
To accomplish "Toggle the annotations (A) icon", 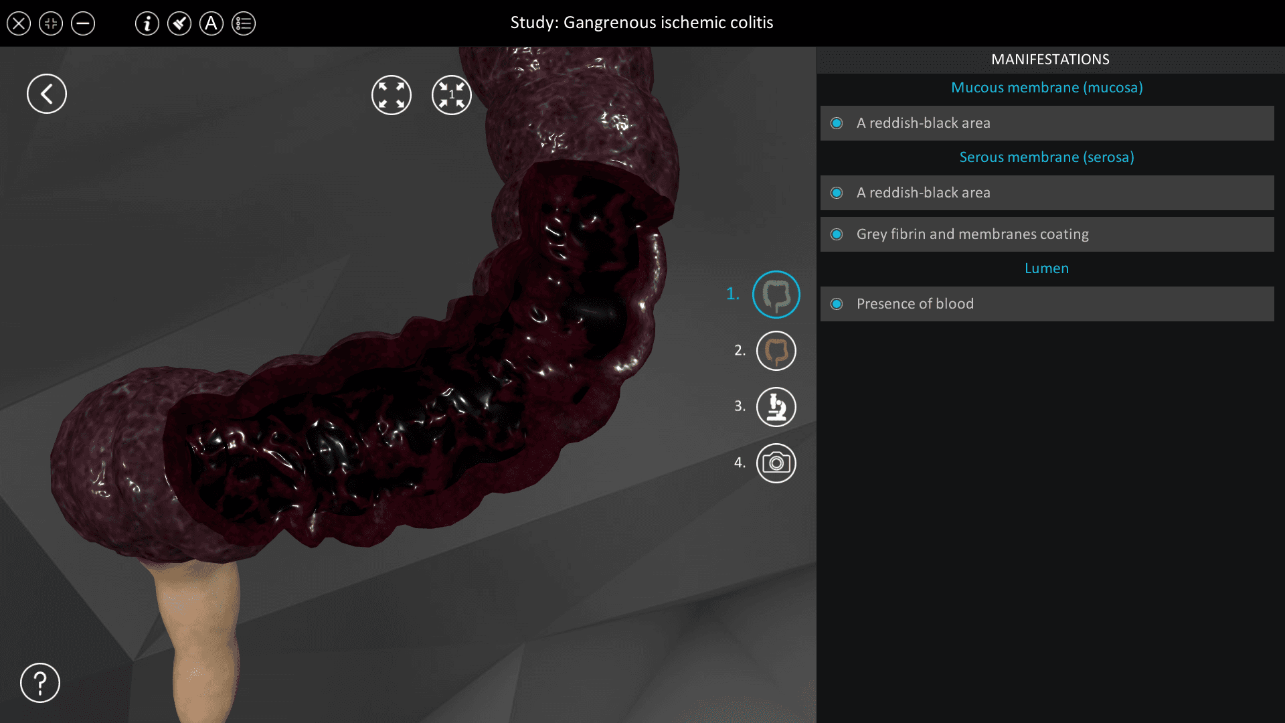I will 211,24.
